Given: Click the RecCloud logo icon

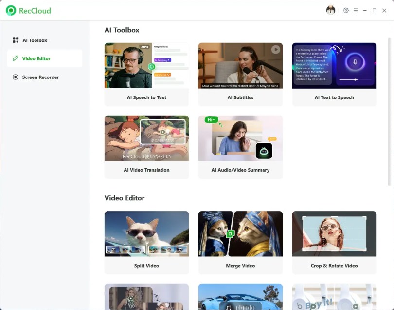Looking at the screenshot, I should click(x=11, y=11).
